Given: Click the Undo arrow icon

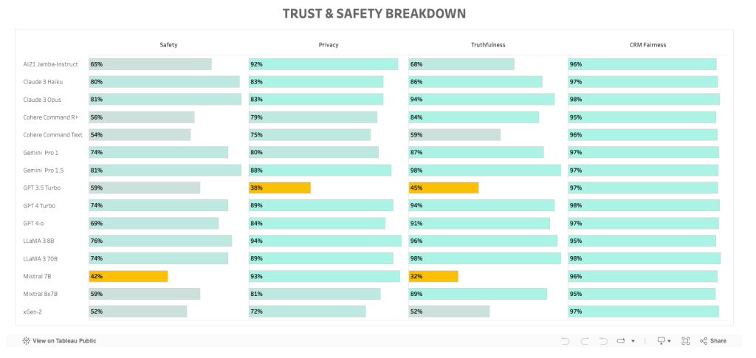Looking at the screenshot, I should pos(566,341).
